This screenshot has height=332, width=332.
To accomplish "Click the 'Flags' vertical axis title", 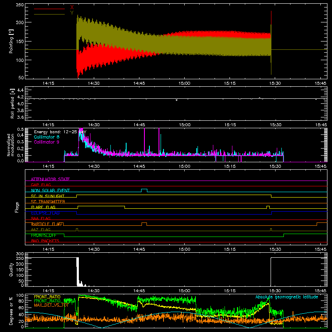I will [x=17, y=207].
